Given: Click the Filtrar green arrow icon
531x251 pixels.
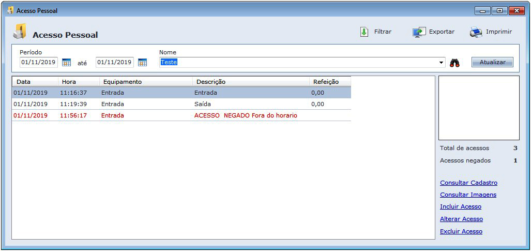Looking at the screenshot, I should pyautogui.click(x=364, y=32).
